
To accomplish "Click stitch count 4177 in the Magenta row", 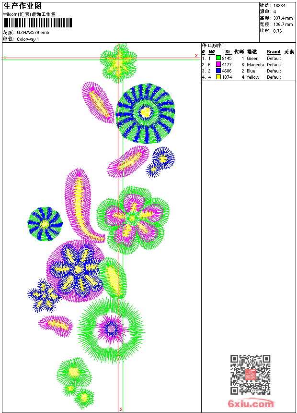I will [227, 64].
